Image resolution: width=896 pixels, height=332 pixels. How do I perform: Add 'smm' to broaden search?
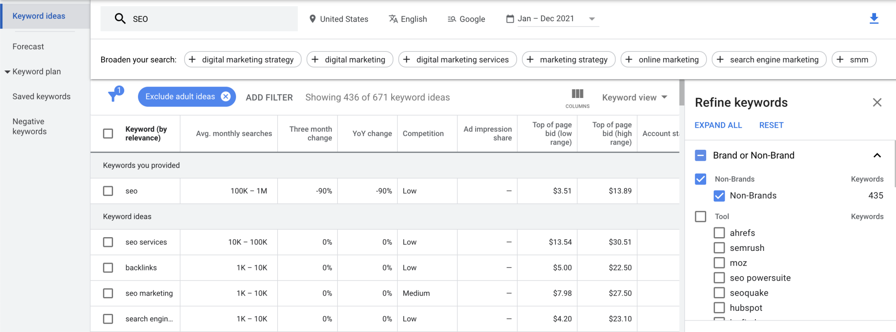tap(853, 59)
